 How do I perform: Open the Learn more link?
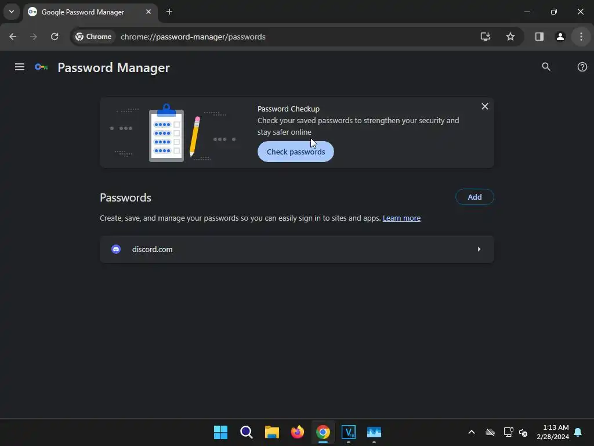click(401, 218)
